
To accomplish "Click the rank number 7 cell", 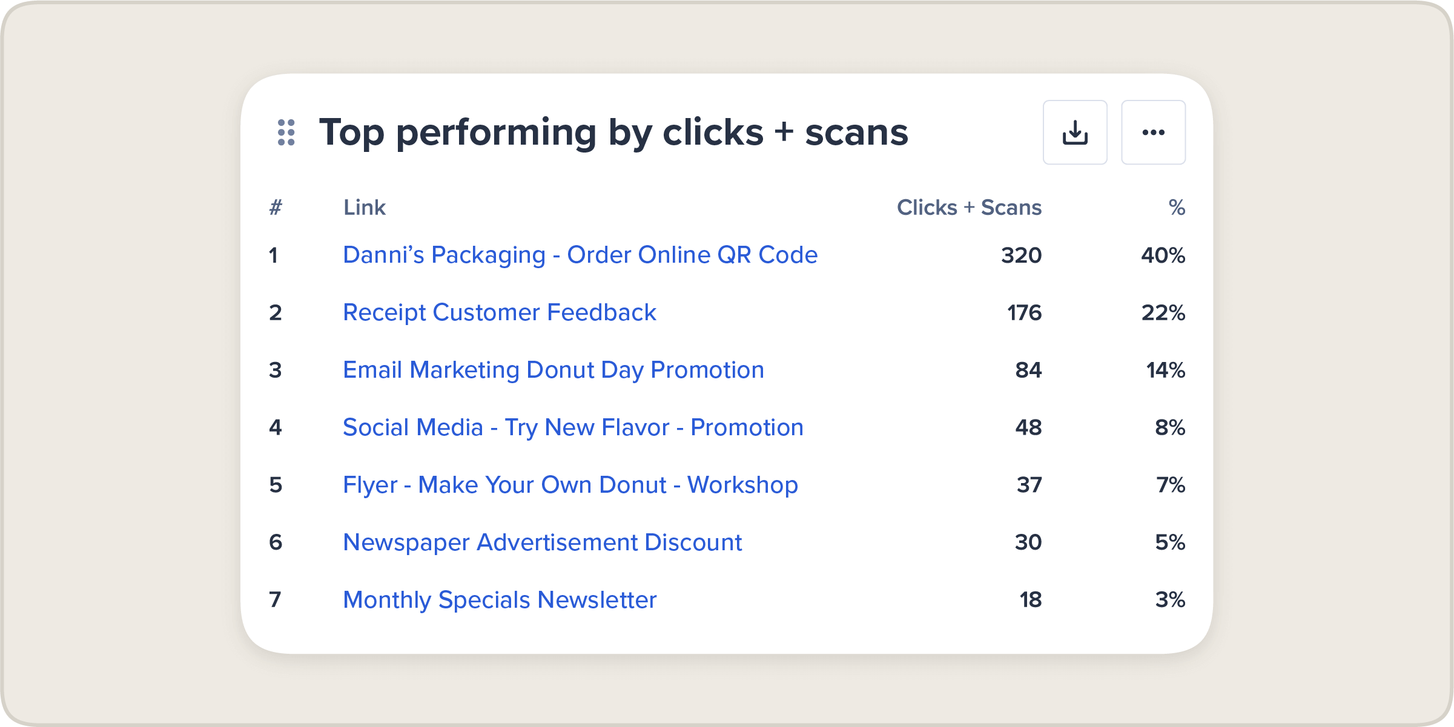I will tap(275, 600).
